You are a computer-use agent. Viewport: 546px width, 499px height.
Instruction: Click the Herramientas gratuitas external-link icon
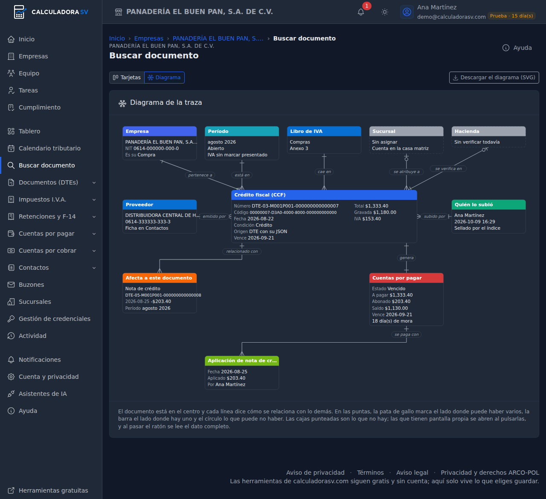pyautogui.click(x=11, y=490)
